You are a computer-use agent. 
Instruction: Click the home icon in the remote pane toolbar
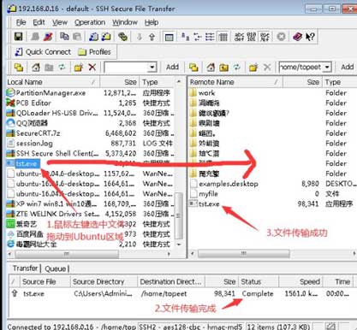click(211, 68)
